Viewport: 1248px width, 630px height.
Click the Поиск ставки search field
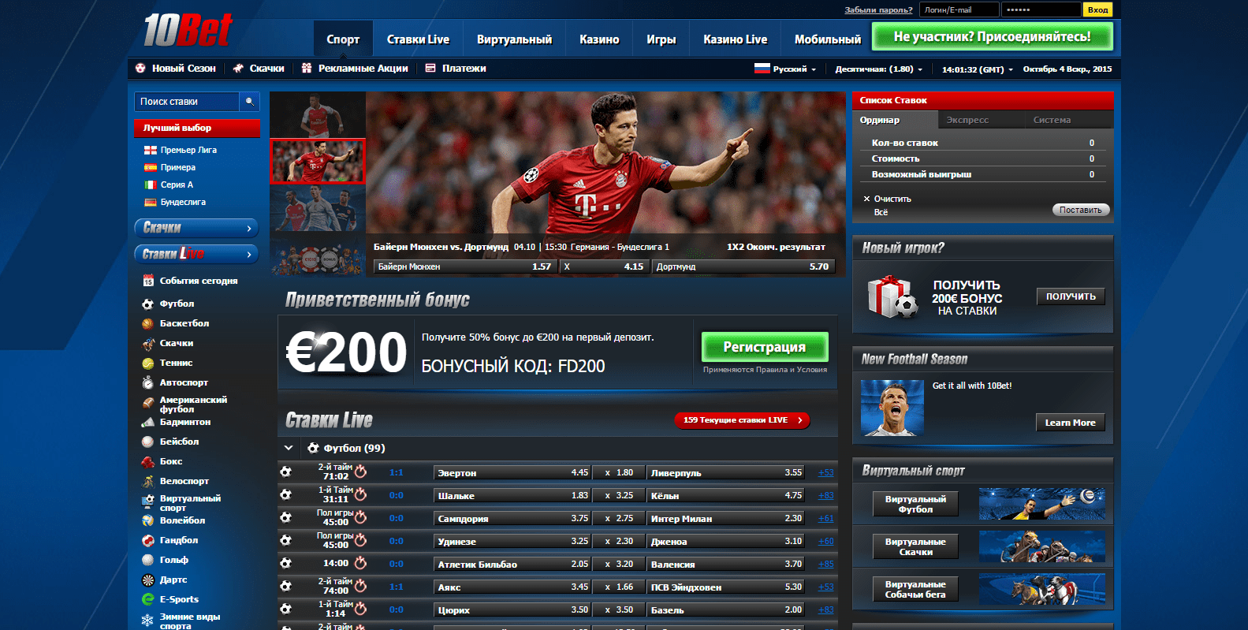click(187, 102)
